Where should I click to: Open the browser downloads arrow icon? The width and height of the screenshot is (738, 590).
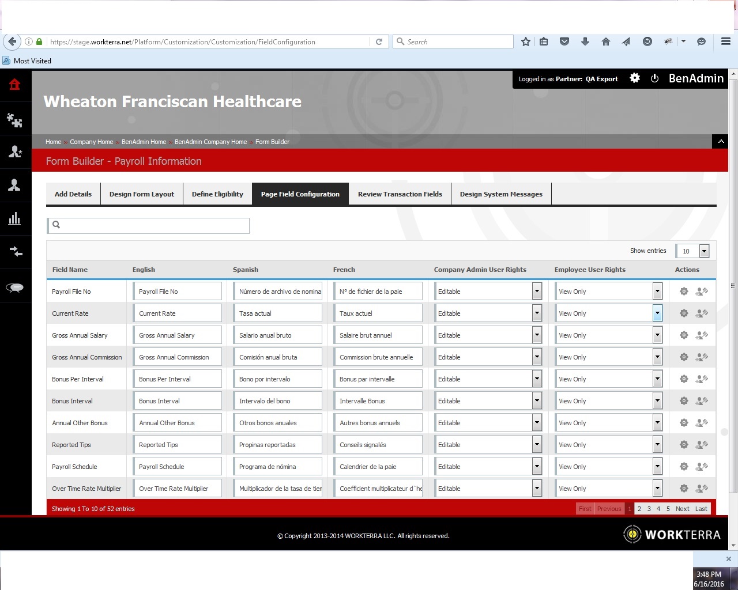point(585,41)
